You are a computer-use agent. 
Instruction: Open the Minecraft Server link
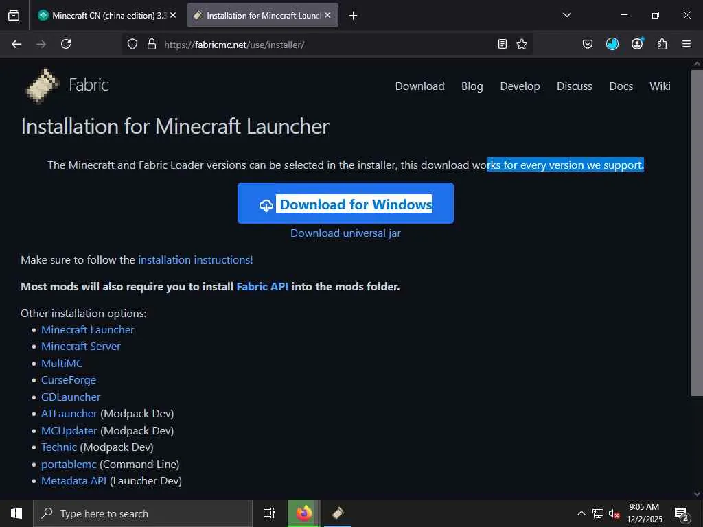pyautogui.click(x=81, y=347)
